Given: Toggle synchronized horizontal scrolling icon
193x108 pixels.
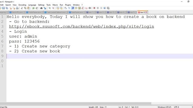Looking at the screenshot, I should pos(61,8).
